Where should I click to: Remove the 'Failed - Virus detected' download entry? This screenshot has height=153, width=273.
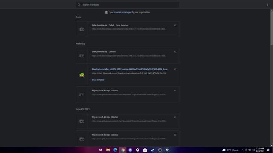point(175,25)
